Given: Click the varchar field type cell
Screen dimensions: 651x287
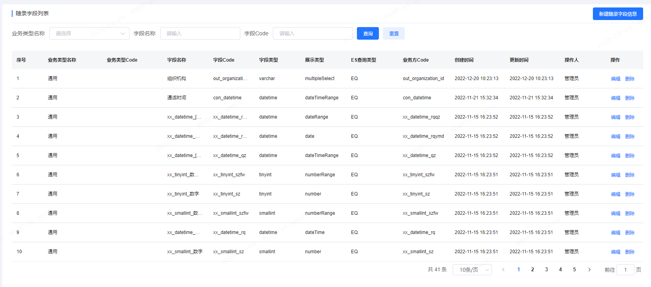Looking at the screenshot, I should pyautogui.click(x=267, y=79).
